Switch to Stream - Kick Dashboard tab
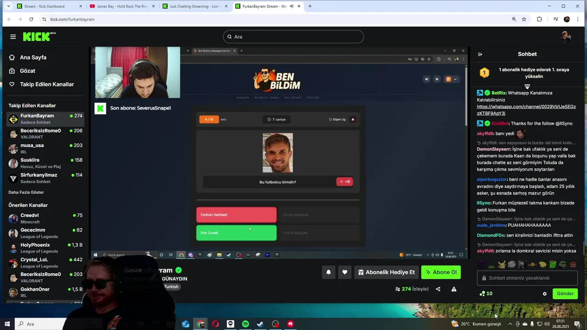The image size is (587, 330). point(50,6)
